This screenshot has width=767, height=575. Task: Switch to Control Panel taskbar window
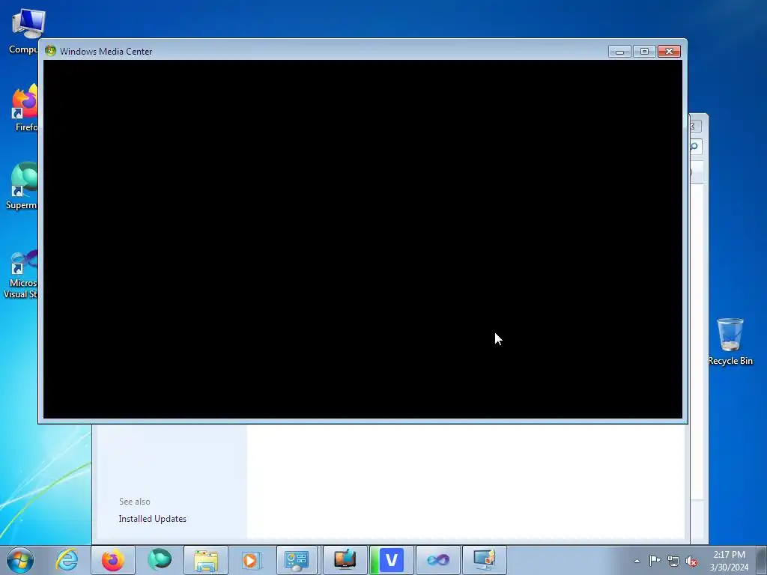[298, 560]
